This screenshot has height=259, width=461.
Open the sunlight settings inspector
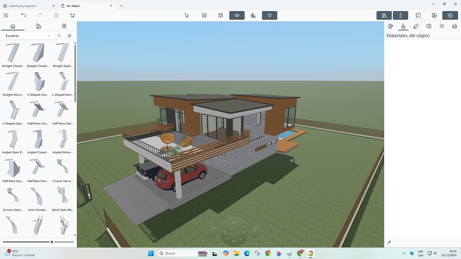(x=442, y=26)
